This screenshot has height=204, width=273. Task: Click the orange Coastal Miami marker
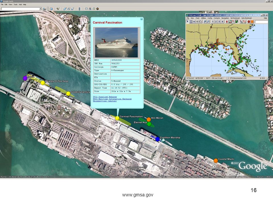click(216, 161)
